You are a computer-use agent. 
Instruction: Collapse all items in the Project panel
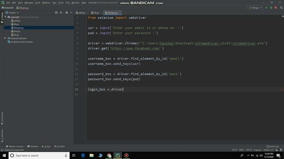pyautogui.click(x=61, y=13)
